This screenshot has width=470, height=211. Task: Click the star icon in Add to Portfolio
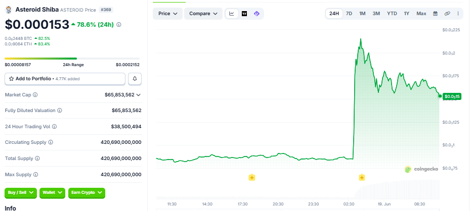pyautogui.click(x=12, y=79)
